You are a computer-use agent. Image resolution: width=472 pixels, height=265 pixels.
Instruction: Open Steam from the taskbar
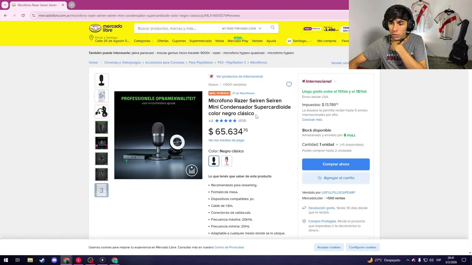coord(42,260)
